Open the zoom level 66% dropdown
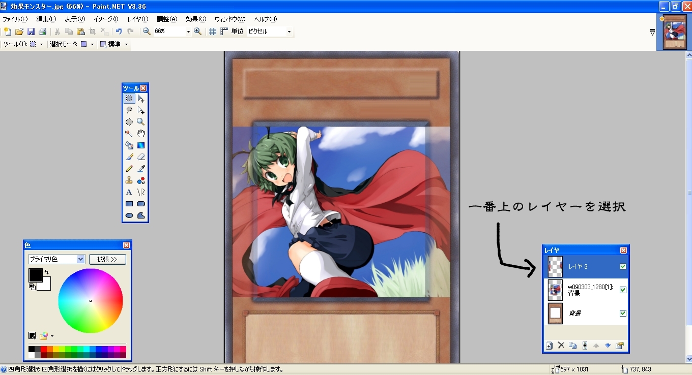 (188, 32)
